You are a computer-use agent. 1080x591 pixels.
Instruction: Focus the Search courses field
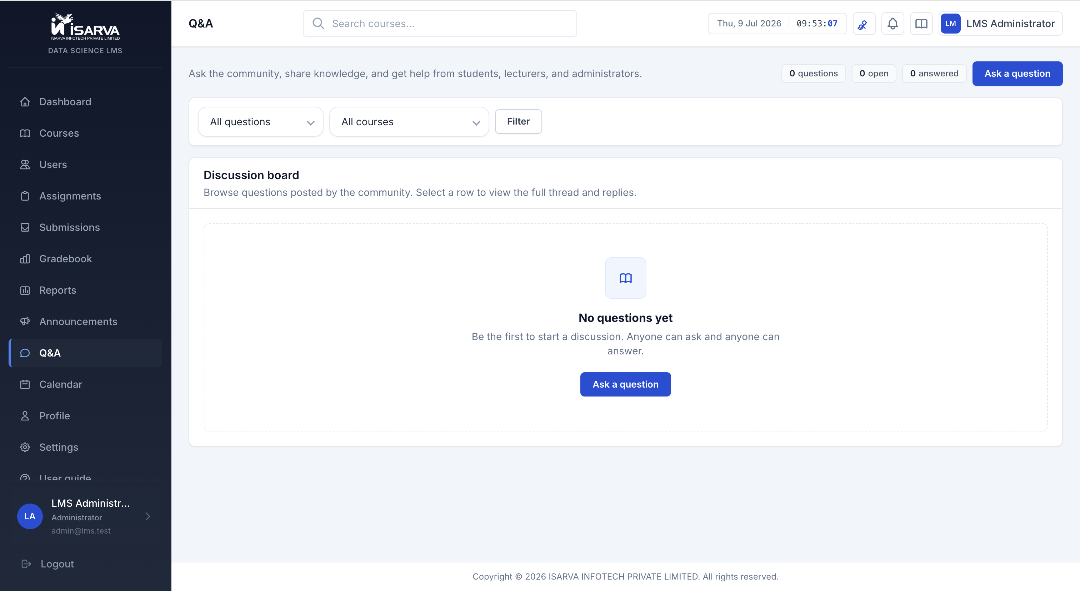coord(440,24)
